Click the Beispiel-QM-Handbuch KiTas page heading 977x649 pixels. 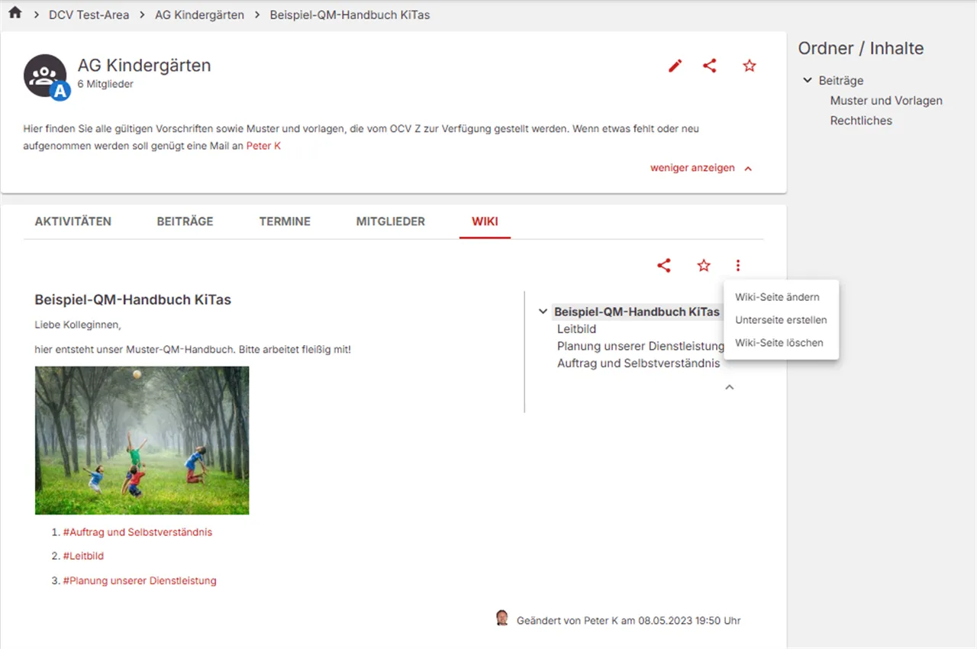133,299
